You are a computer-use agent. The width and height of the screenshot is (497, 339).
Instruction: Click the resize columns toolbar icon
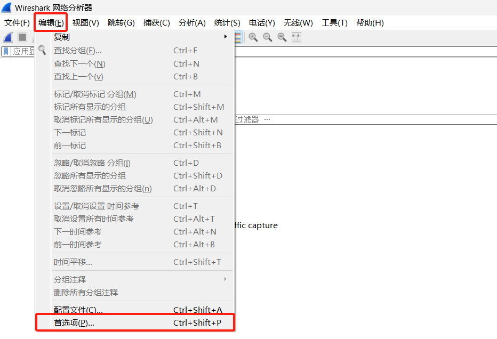point(296,37)
